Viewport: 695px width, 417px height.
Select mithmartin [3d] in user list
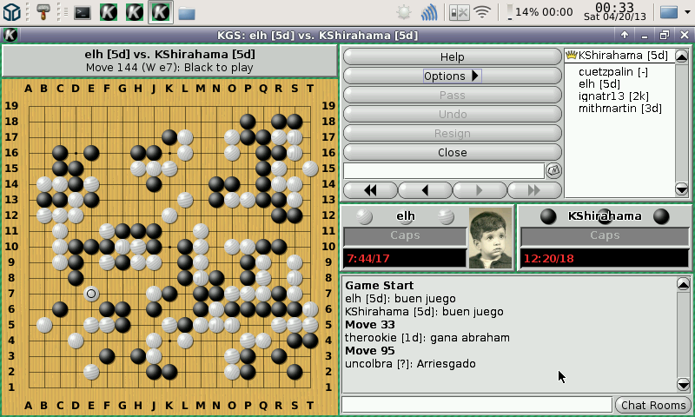(x=620, y=108)
